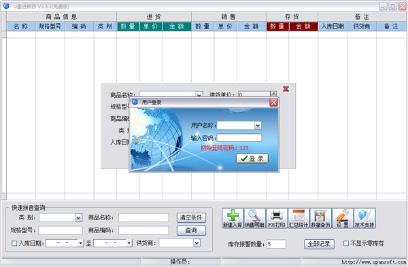The image size is (408, 267).
Task: Click the blue 备注 column header
Action: tap(392, 26)
